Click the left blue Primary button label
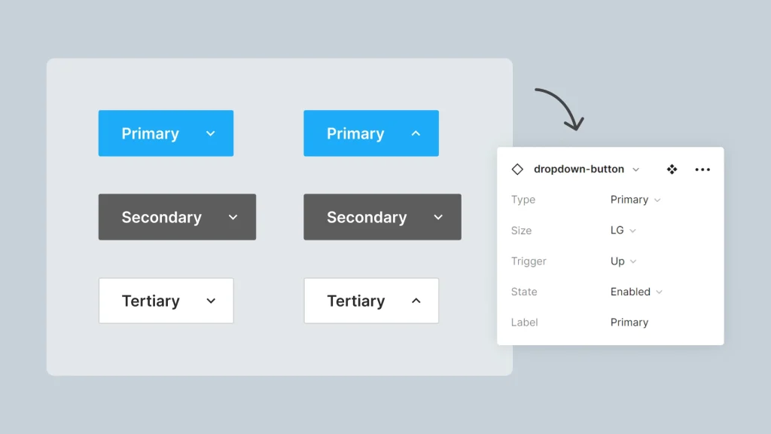Image resolution: width=771 pixels, height=434 pixels. coord(150,134)
